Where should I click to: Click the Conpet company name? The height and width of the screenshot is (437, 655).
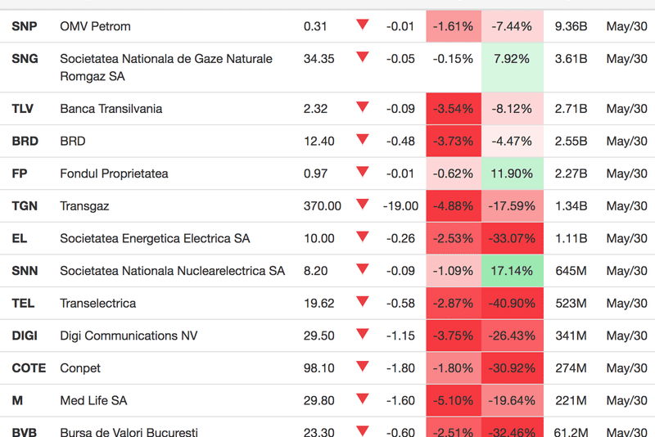(81, 368)
